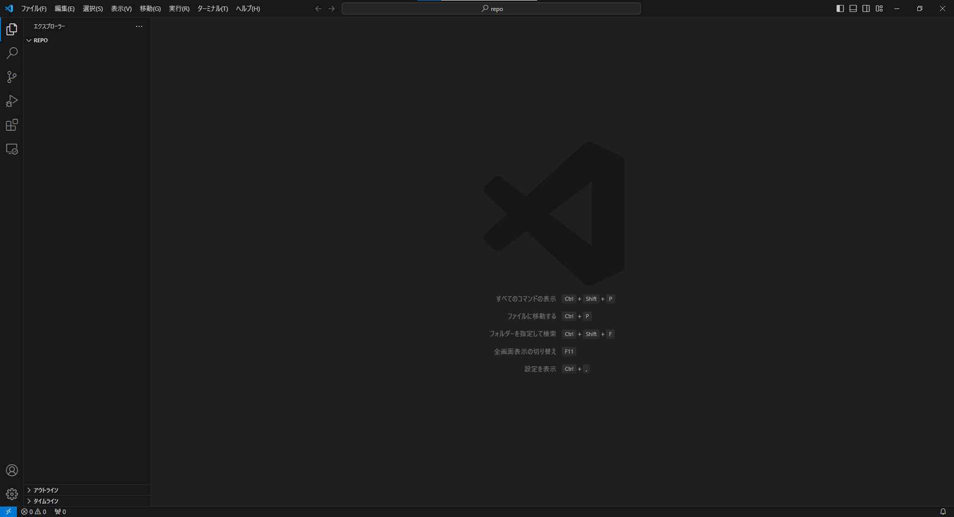Click the repo command center search box

(491, 8)
